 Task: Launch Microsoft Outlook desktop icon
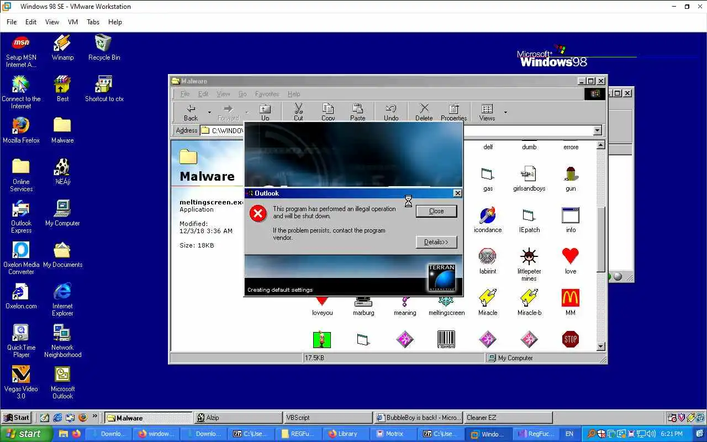coord(62,382)
